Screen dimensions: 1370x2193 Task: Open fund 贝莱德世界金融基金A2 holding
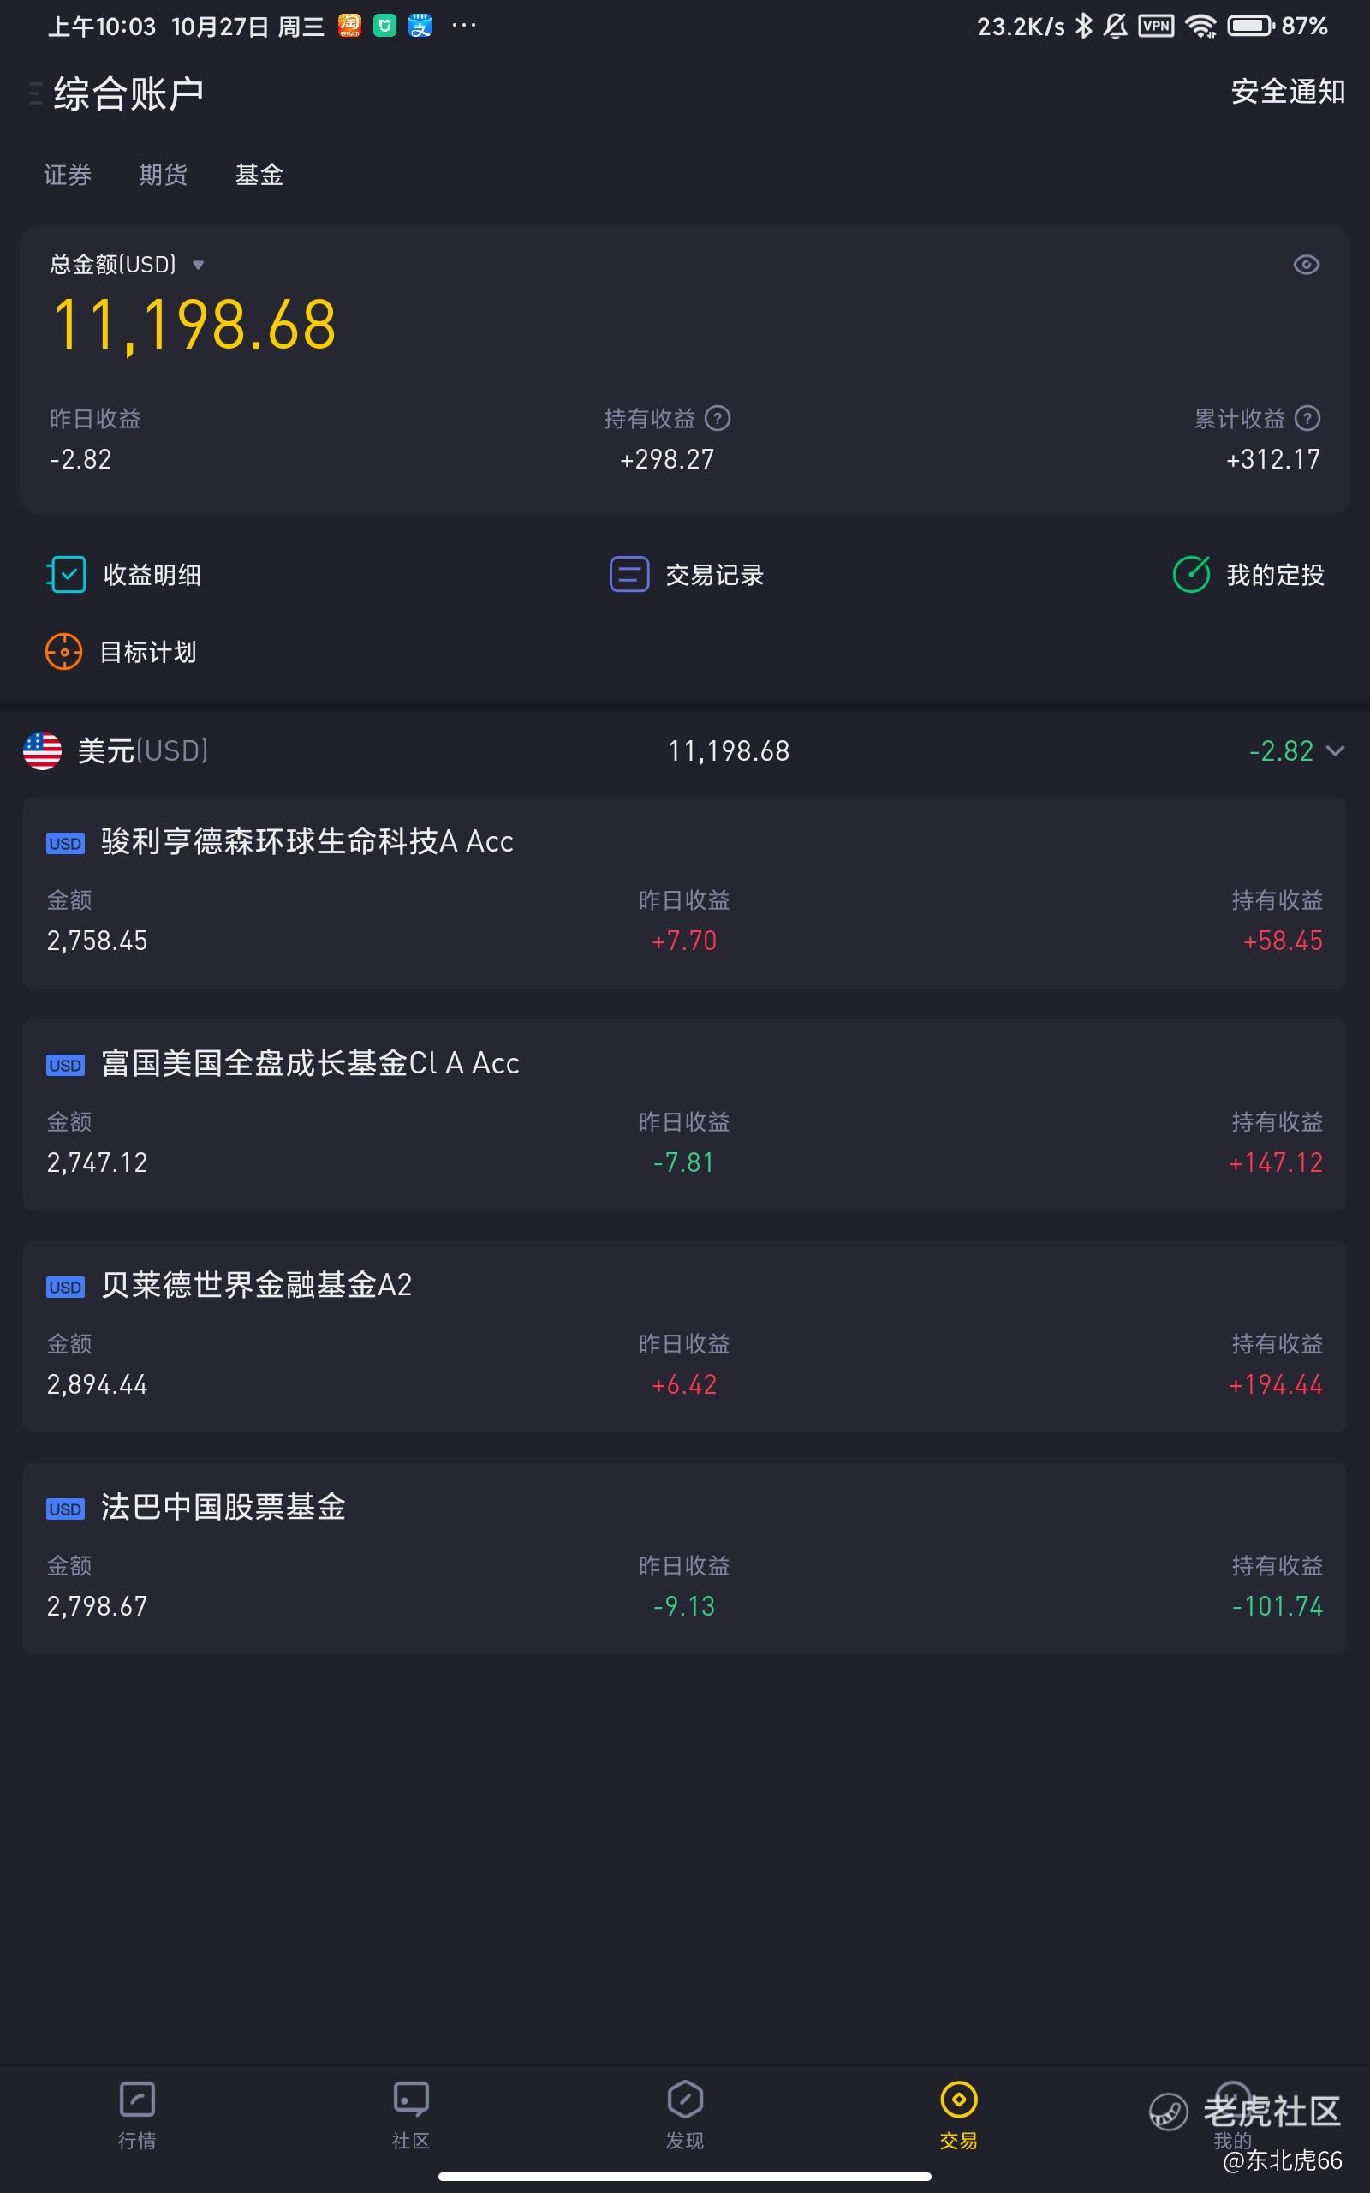coord(685,1336)
